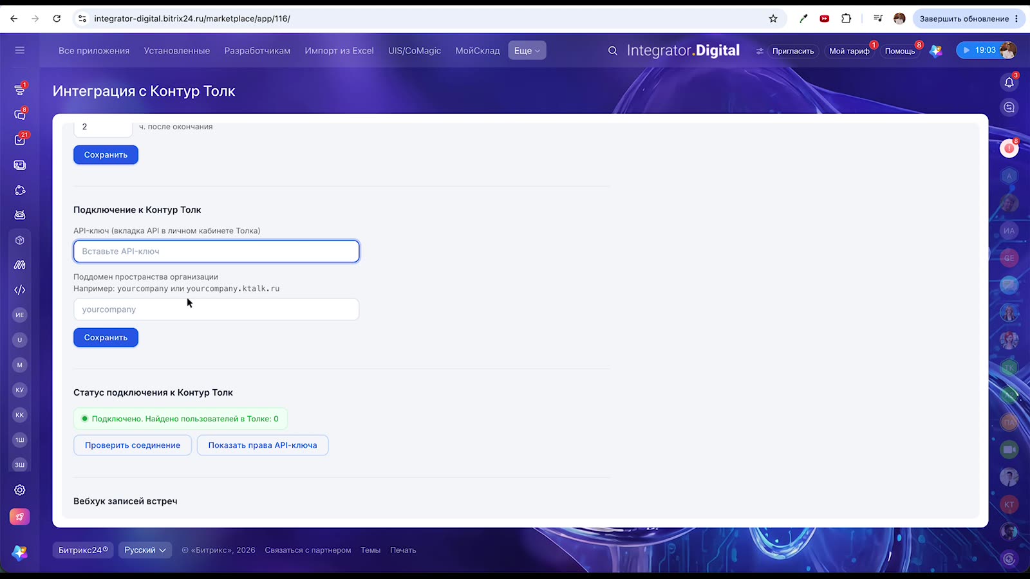Open the Темы footer link
Screen dimensions: 1030x579
[x=370, y=550]
